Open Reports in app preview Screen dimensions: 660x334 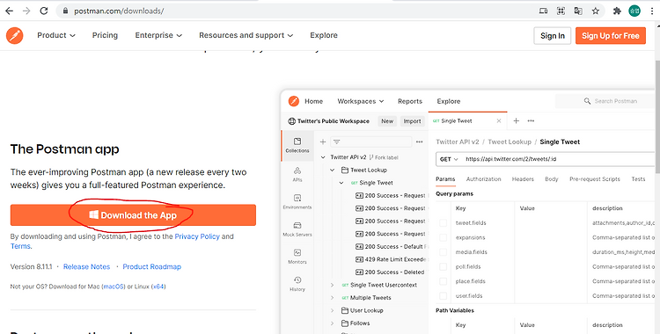pos(410,101)
